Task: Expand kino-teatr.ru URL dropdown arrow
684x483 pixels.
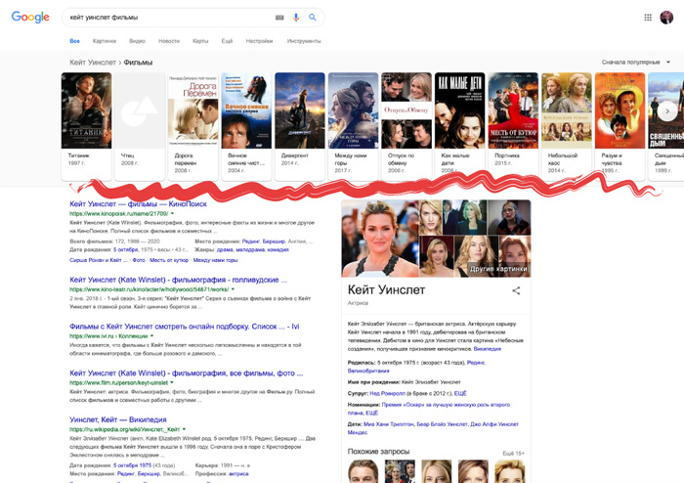Action: click(x=233, y=289)
